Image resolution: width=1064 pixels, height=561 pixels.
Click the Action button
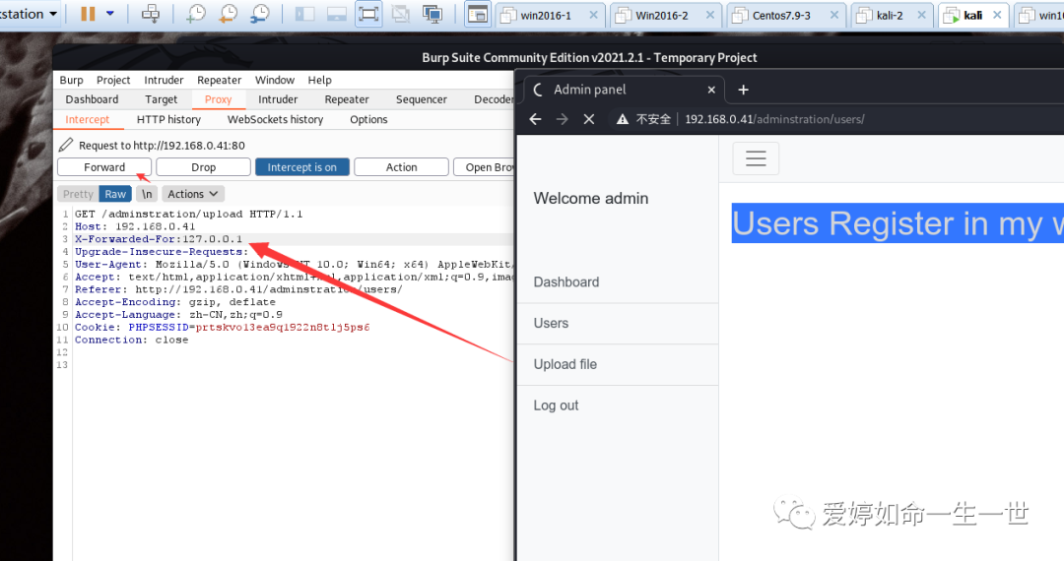click(401, 166)
